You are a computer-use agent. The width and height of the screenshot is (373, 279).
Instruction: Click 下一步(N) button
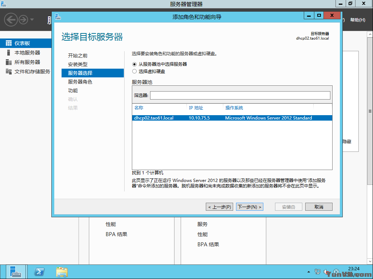click(250, 207)
